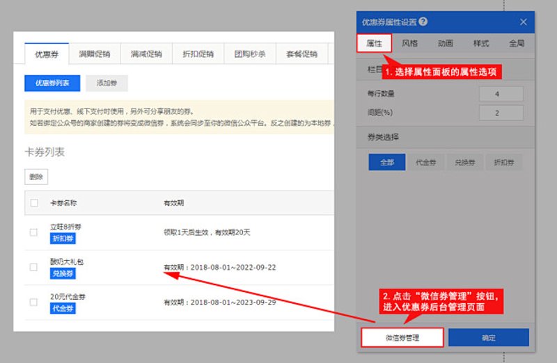Viewport: 557px width, 363px height.
Task: Click the 兑换券 tag under 酸奶大礼包
Action: click(x=63, y=273)
